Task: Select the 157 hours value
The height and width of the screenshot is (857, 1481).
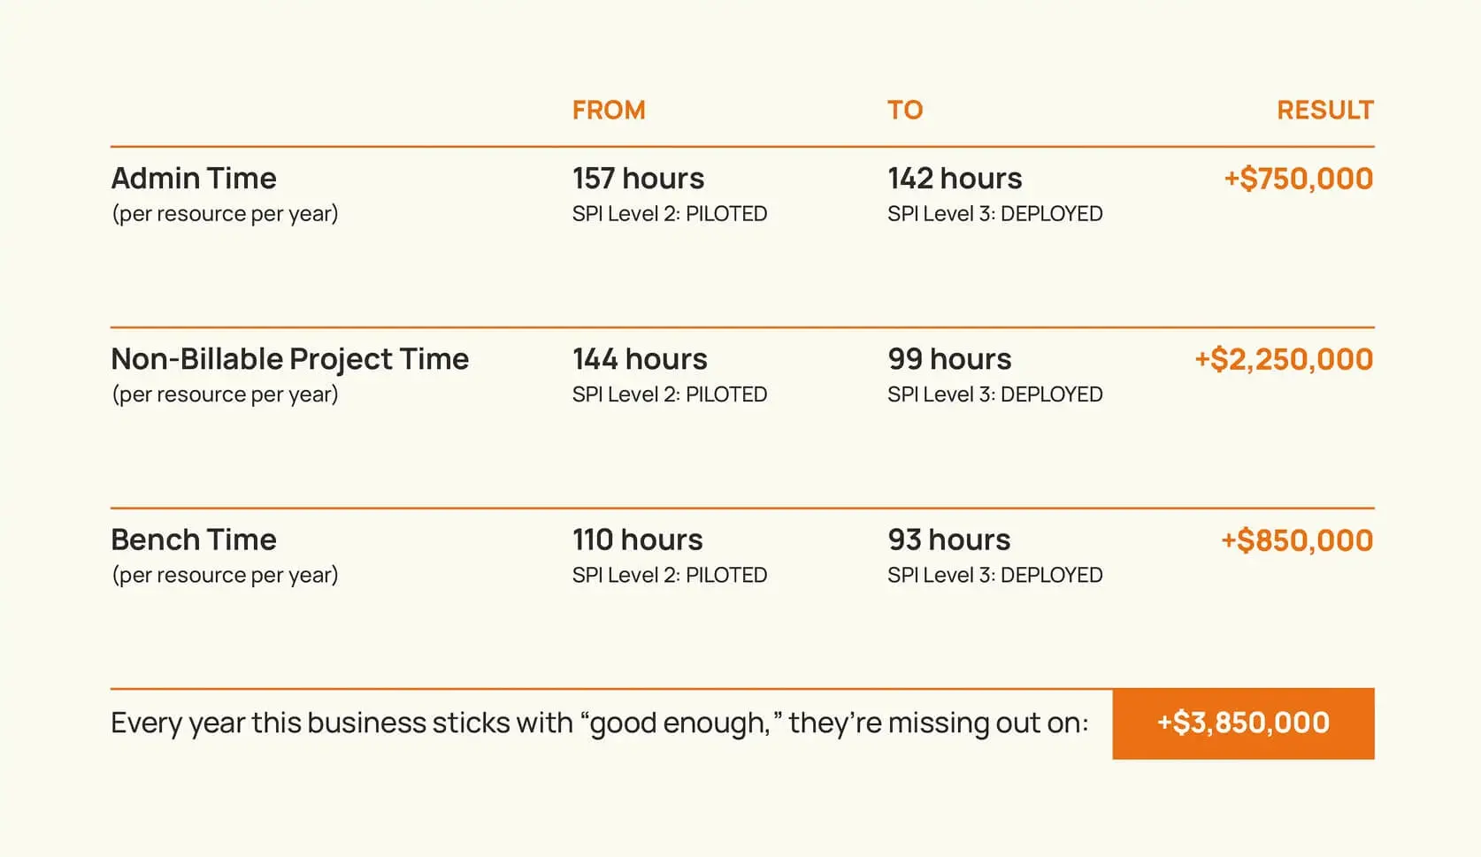Action: point(638,179)
